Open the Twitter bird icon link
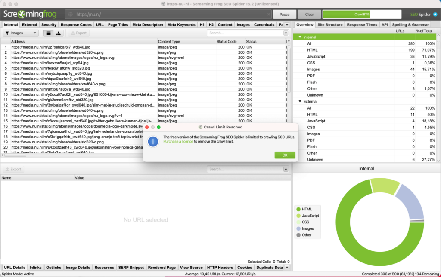 435,15
